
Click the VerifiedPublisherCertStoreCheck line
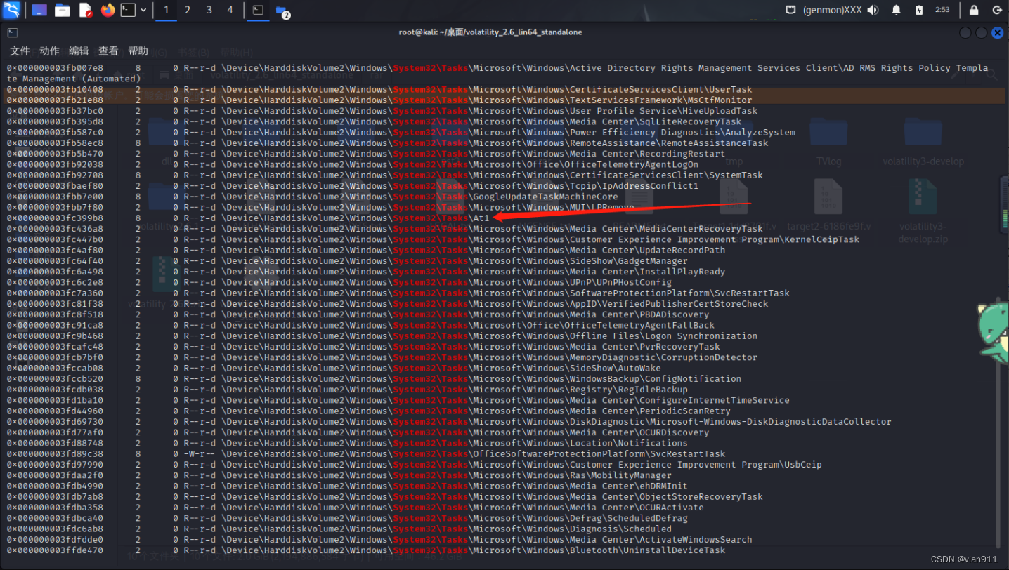coord(388,304)
